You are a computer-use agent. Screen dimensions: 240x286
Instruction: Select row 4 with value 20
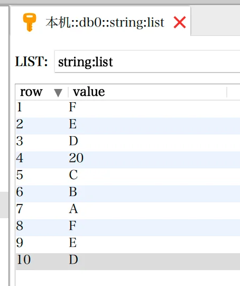(128, 158)
